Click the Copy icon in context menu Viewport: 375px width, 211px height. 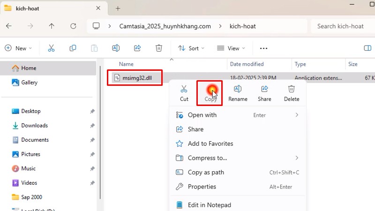pos(210,90)
